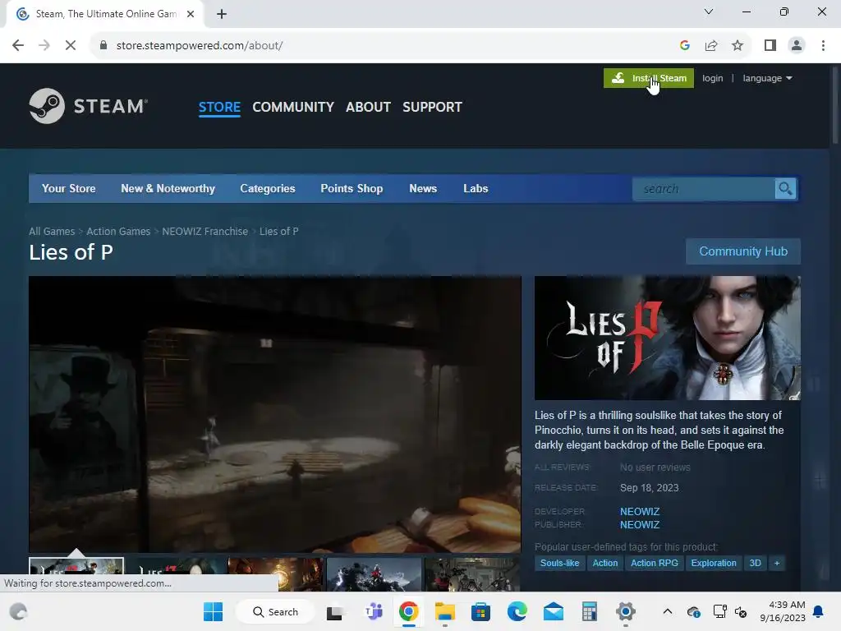The height and width of the screenshot is (631, 841).
Task: Open the Mail app from the taskbar
Action: point(553,611)
